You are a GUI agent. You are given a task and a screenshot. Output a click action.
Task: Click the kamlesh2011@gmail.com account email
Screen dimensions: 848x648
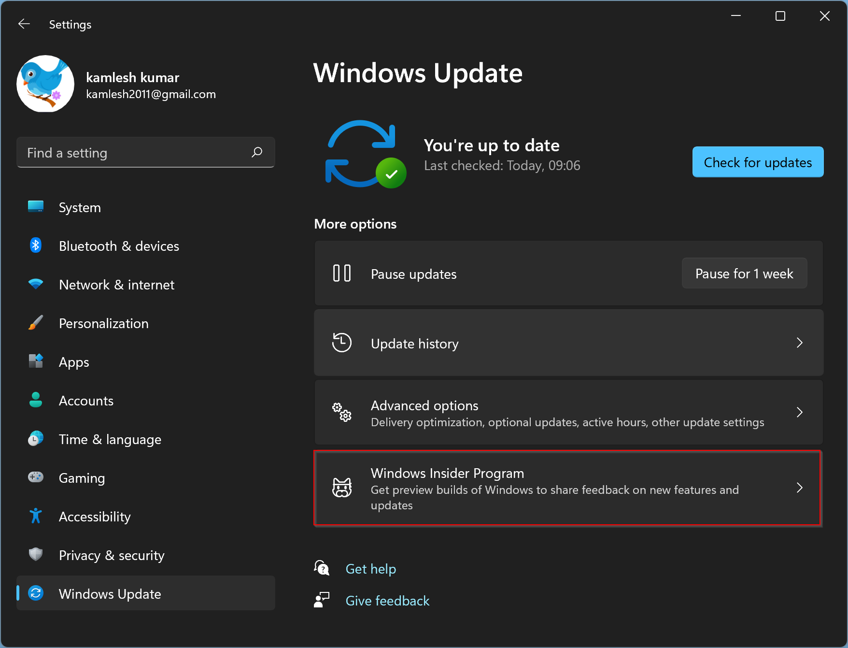pyautogui.click(x=151, y=94)
